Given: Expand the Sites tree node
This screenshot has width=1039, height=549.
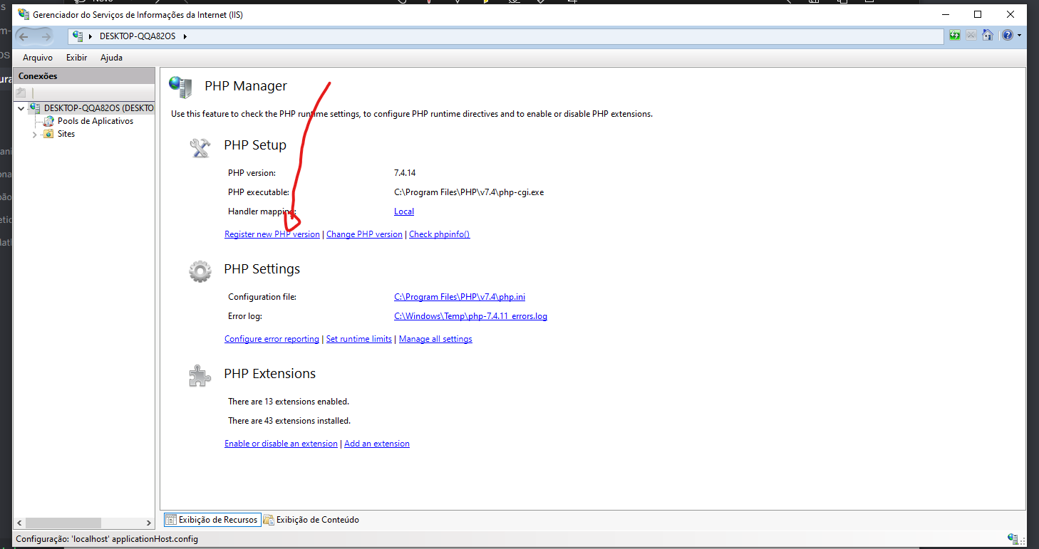Looking at the screenshot, I should 34,135.
